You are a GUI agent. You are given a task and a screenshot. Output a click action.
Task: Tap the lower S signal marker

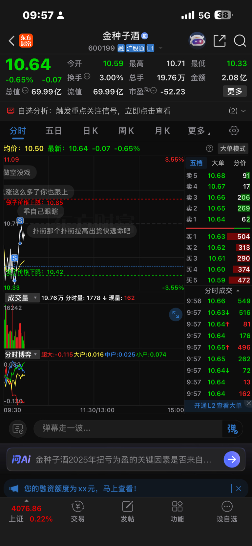pyautogui.click(x=14, y=258)
